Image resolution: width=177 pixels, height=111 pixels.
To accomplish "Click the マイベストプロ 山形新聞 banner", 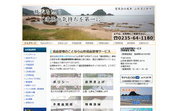I will point(136,79).
